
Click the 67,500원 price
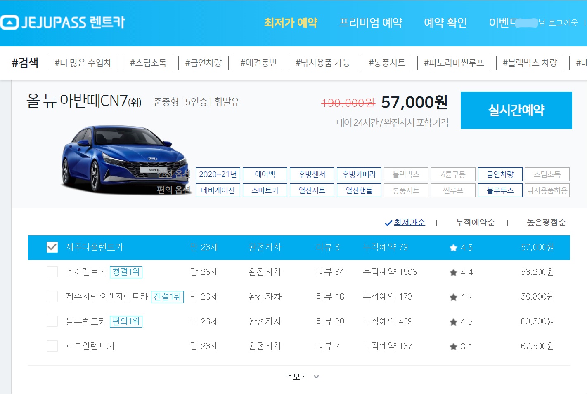click(537, 346)
